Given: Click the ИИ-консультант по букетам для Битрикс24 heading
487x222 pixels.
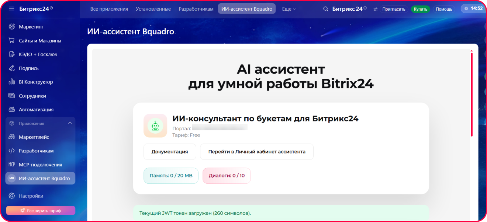Looking at the screenshot, I should click(265, 119).
